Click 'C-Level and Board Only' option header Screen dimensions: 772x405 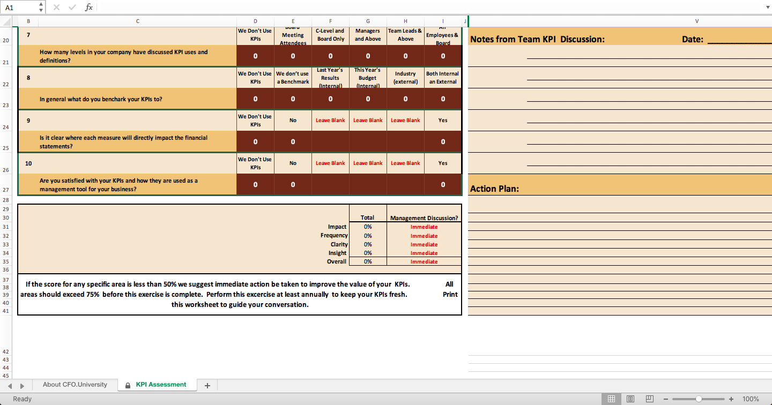(x=330, y=35)
